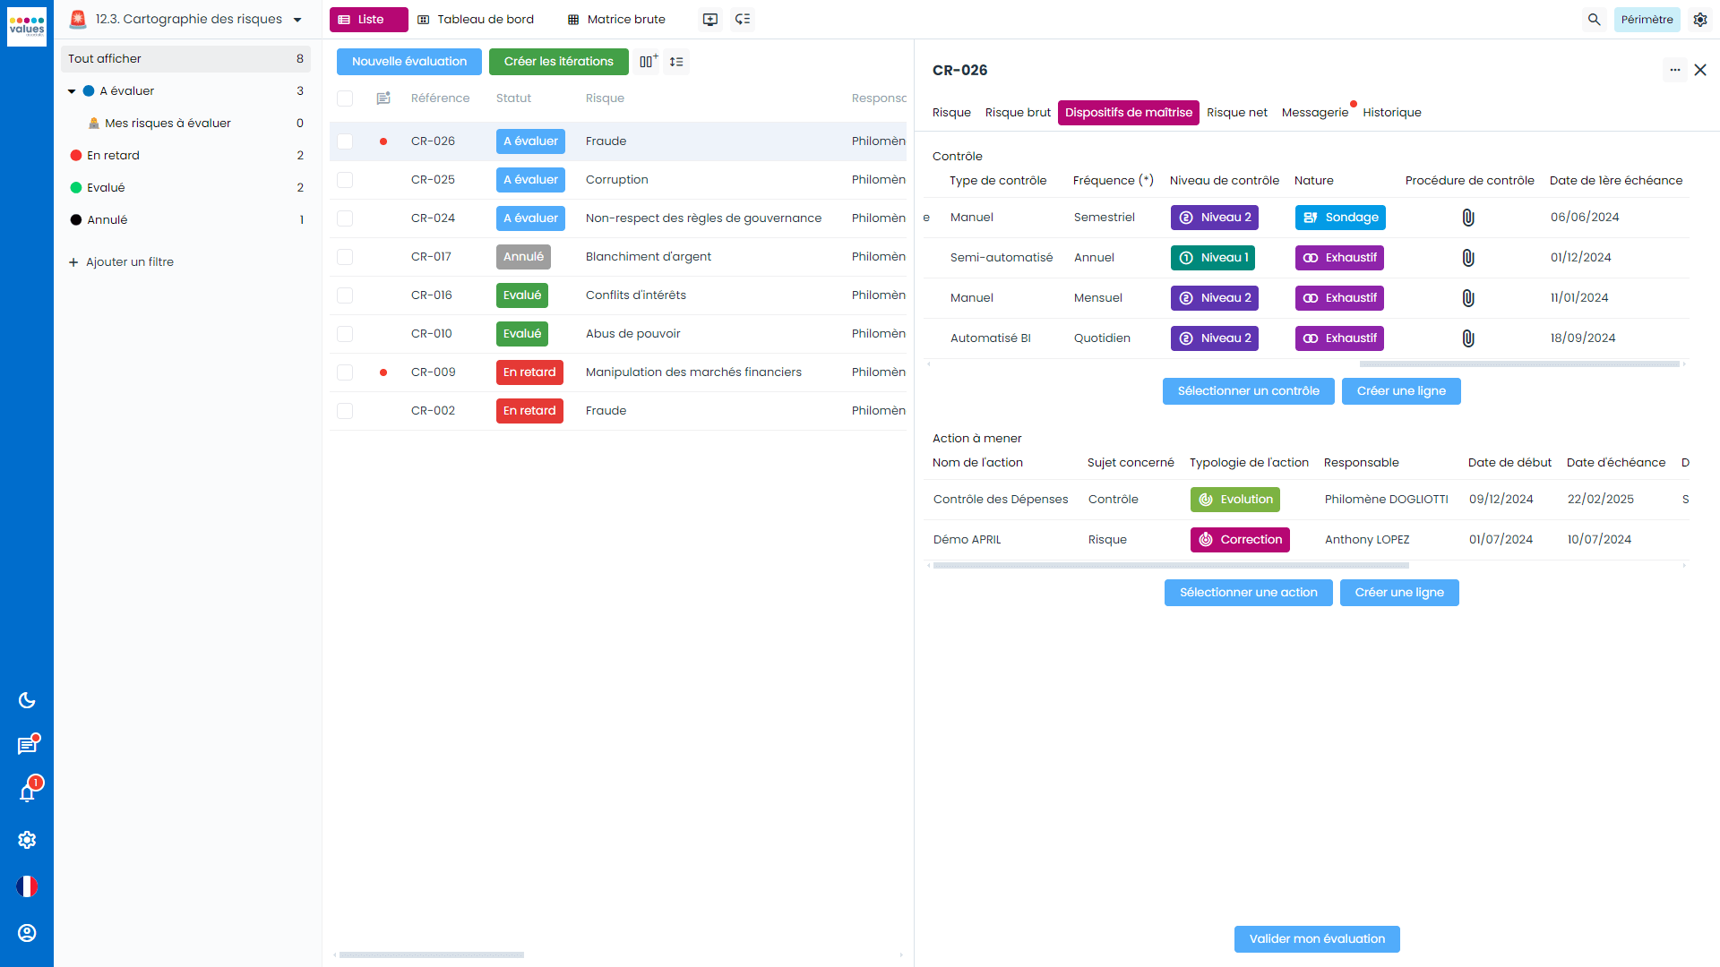Open the three-dot menu for CR-026

[x=1674, y=70]
